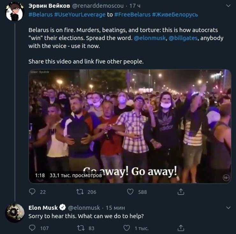The width and height of the screenshot is (236, 234).
Task: Expand Elon Musk tweet's options chevron
Action: click(228, 208)
